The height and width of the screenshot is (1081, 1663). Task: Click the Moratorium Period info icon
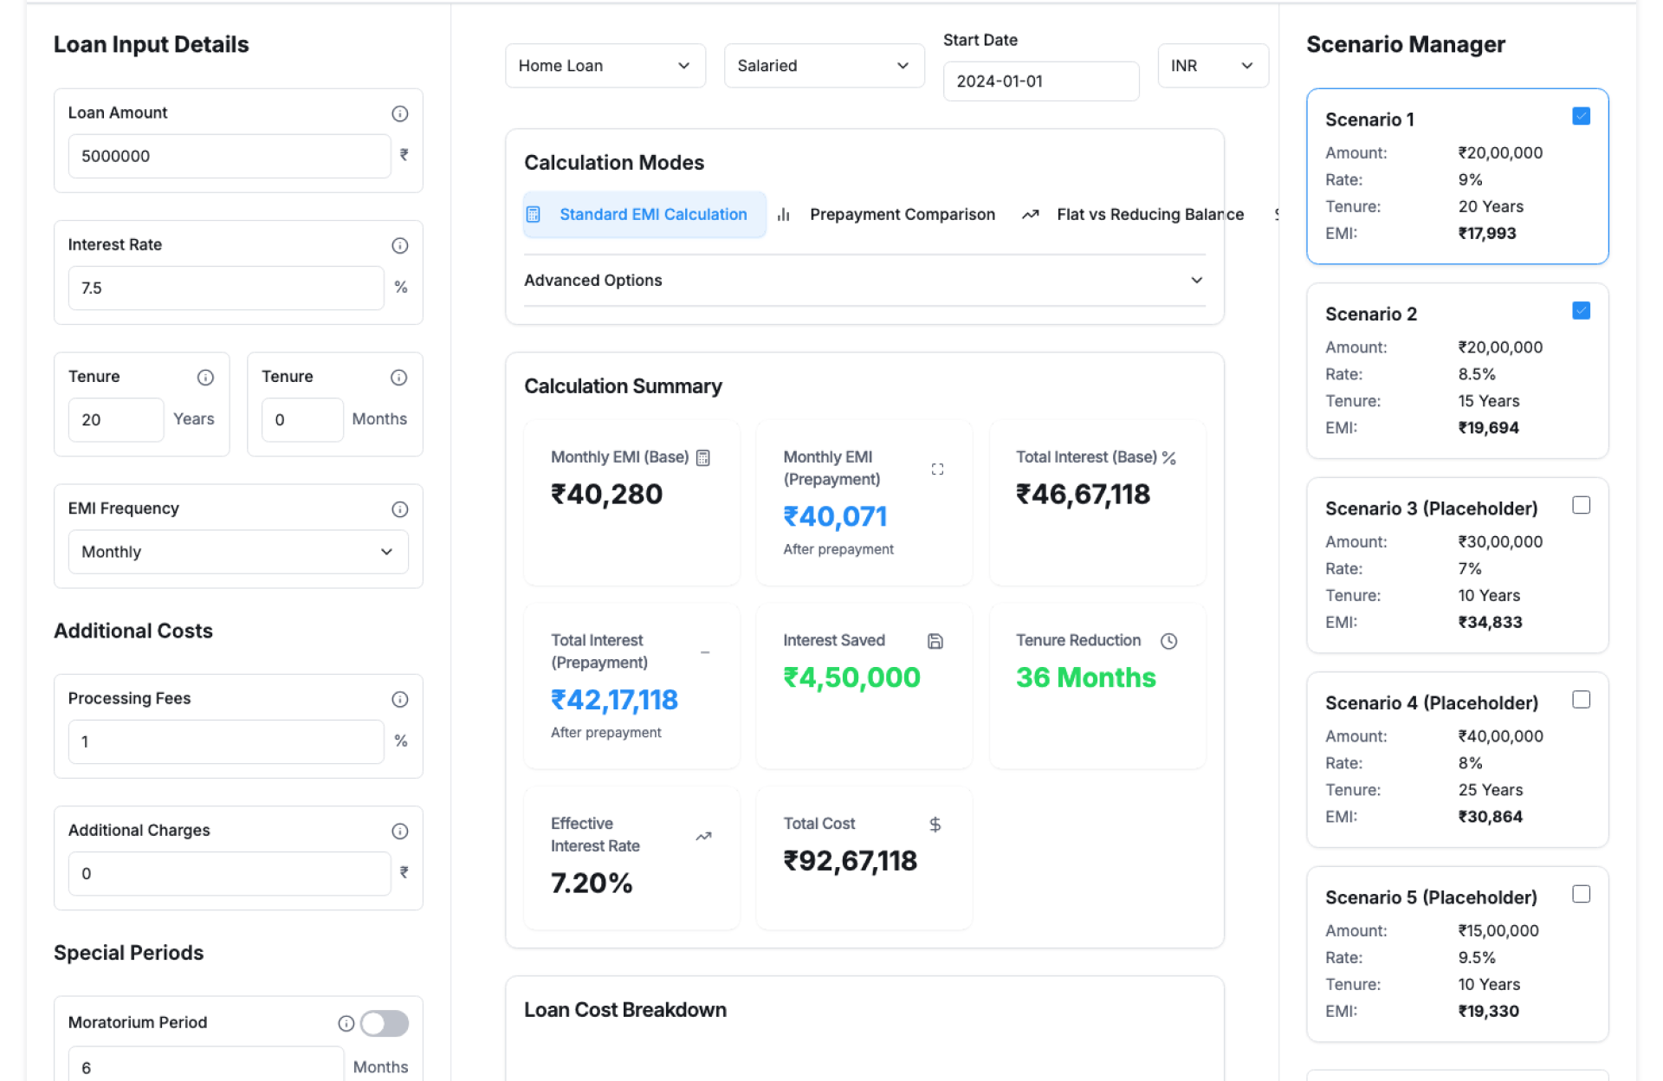[346, 1023]
